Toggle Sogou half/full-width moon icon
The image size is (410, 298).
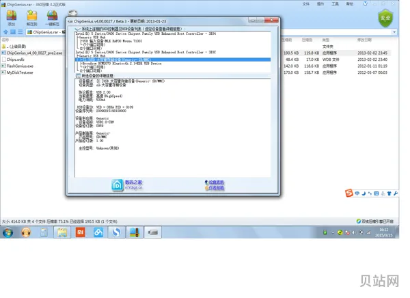tap(364, 193)
